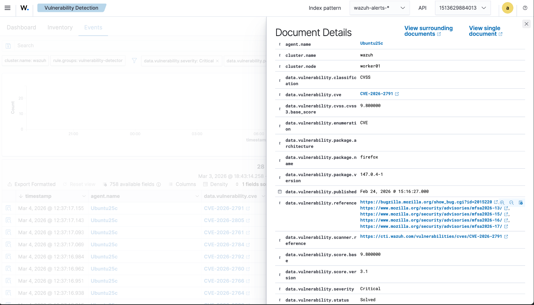Open the help icon in the header
534x305 pixels.
click(525, 8)
